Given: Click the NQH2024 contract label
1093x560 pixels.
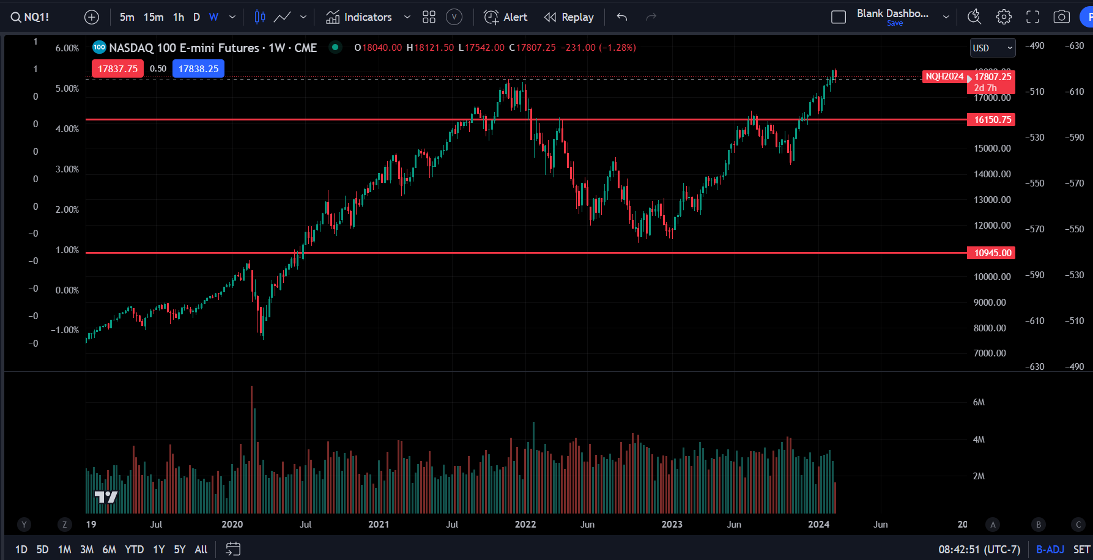Looking at the screenshot, I should pos(944,76).
